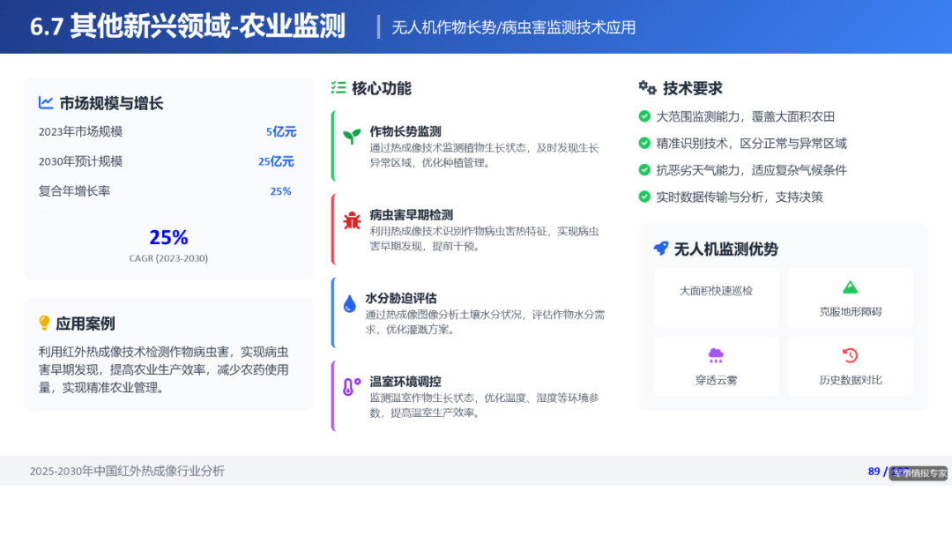Click the page number 89 link
The width and height of the screenshot is (952, 536).
874,472
